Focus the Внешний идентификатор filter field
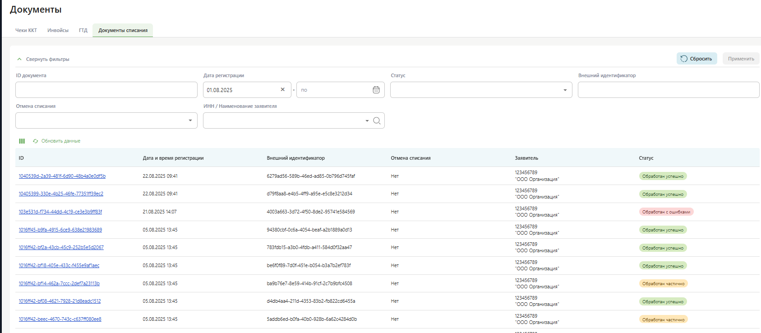The image size is (761, 333). (x=668, y=90)
